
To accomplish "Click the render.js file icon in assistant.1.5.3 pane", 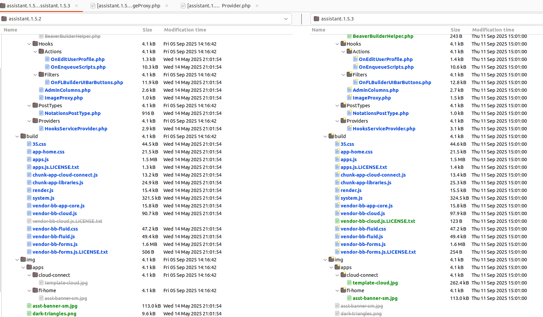I will [x=337, y=190].
